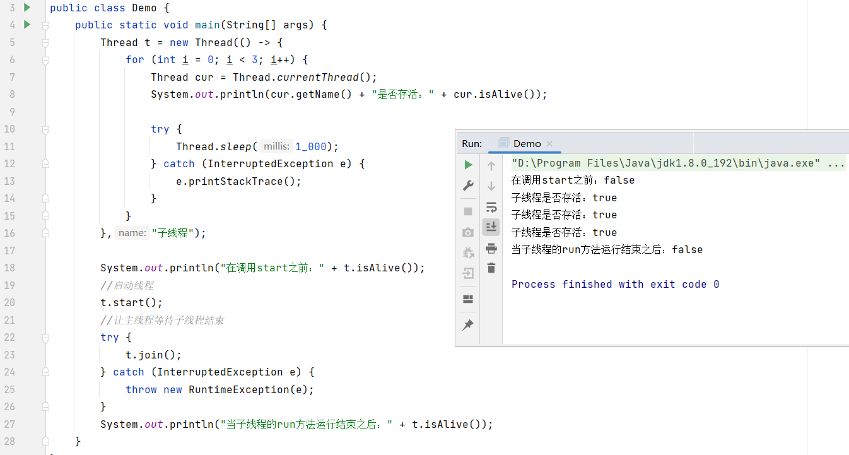Dump threads using the camera icon
849x455 pixels.
[468, 232]
